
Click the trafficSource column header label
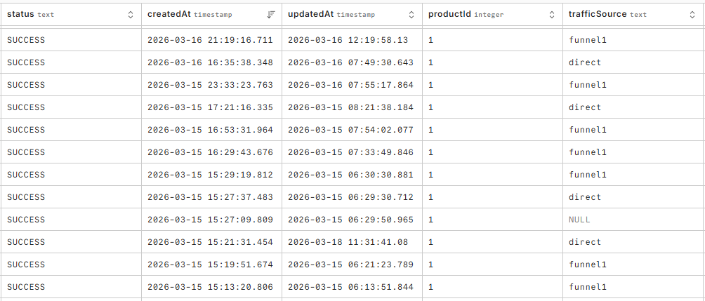pos(598,14)
